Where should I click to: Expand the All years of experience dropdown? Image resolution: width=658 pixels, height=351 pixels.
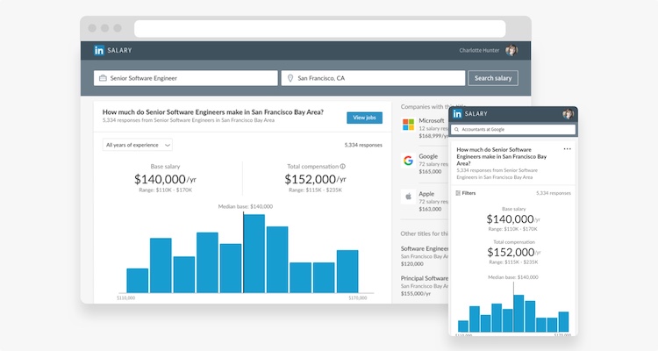pos(137,145)
